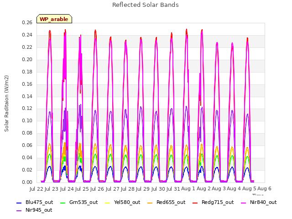The width and height of the screenshot is (292, 219).
Task: Click the 0.02 y-axis tick label
Action: pos(27,170)
